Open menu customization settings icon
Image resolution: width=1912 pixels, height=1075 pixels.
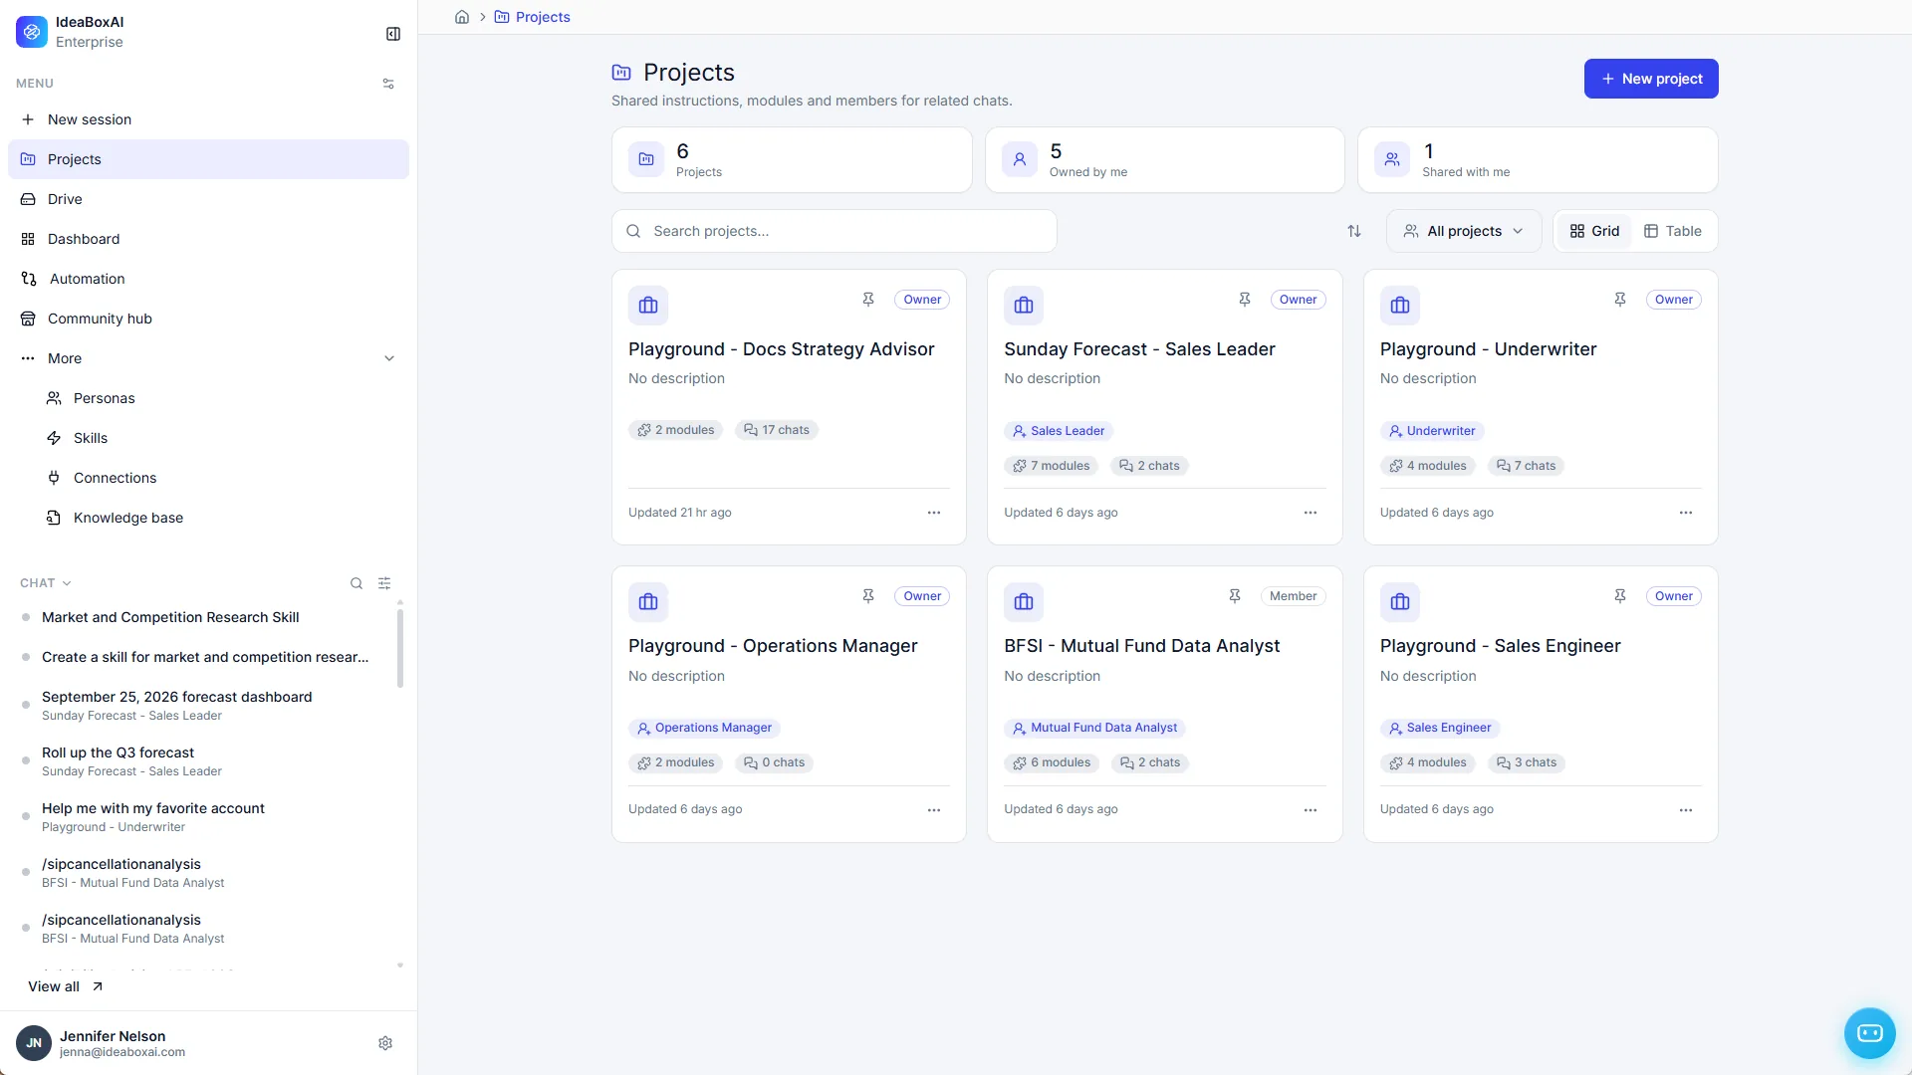click(388, 84)
